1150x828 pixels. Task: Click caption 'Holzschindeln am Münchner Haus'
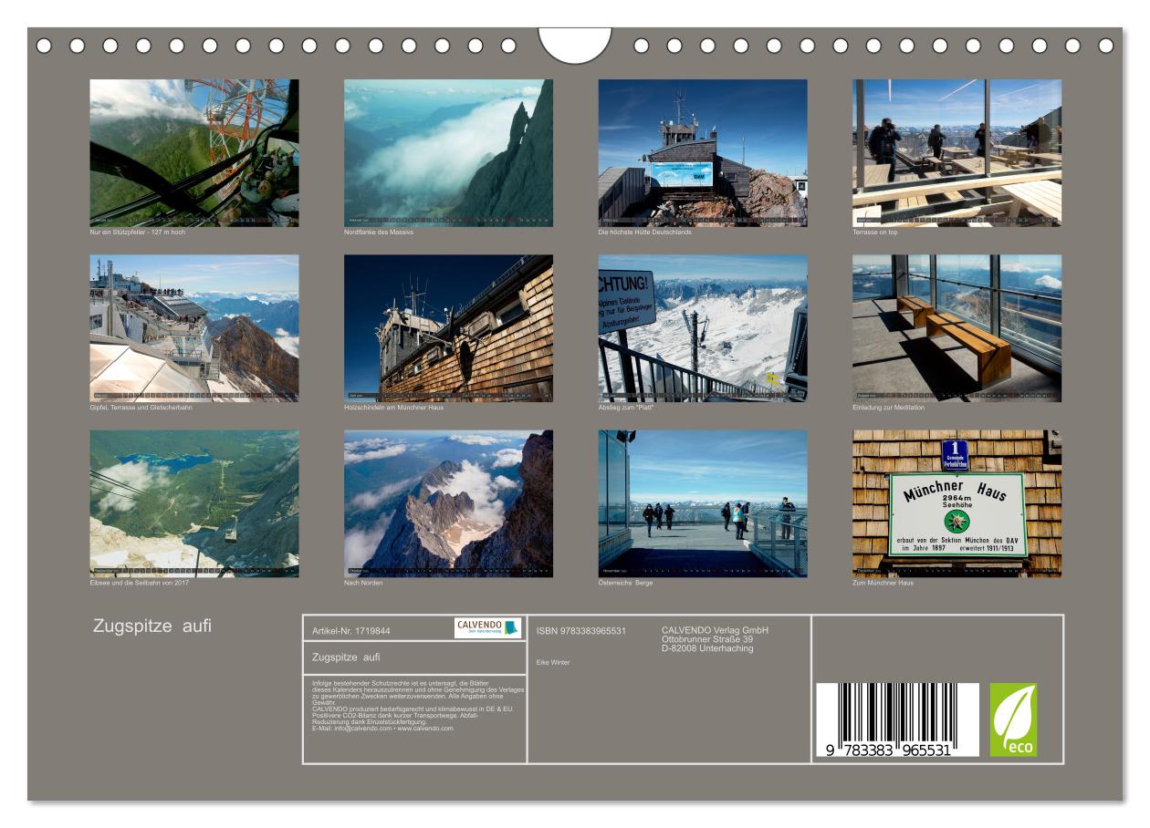[393, 408]
